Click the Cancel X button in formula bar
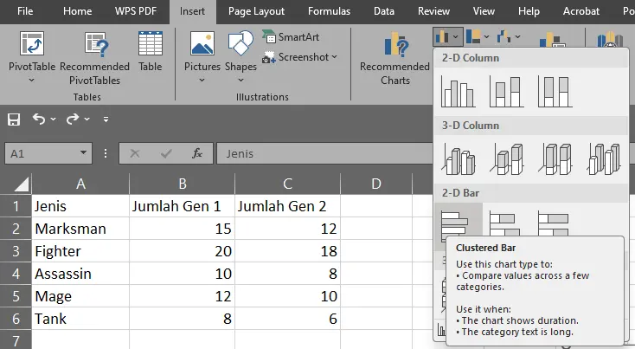635x349 pixels. tap(134, 153)
